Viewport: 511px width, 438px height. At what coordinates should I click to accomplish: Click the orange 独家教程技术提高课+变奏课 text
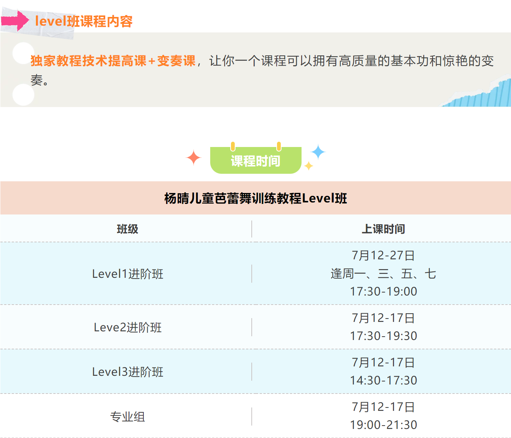click(x=113, y=61)
